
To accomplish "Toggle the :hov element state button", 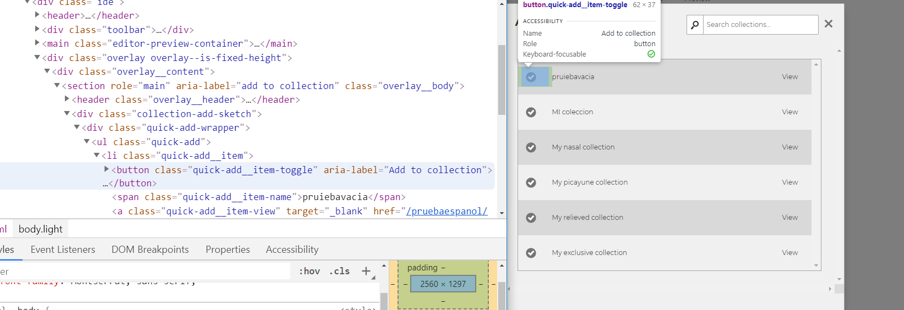I will coord(309,271).
